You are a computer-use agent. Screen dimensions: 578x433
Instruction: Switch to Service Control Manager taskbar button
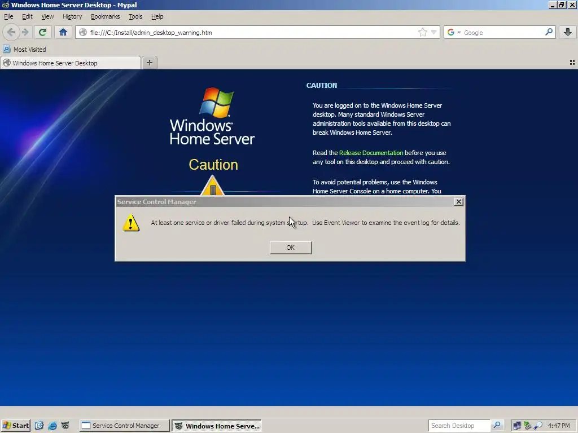pos(125,426)
